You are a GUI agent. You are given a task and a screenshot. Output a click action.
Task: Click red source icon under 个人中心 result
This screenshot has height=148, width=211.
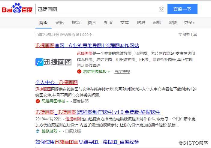[38, 101]
